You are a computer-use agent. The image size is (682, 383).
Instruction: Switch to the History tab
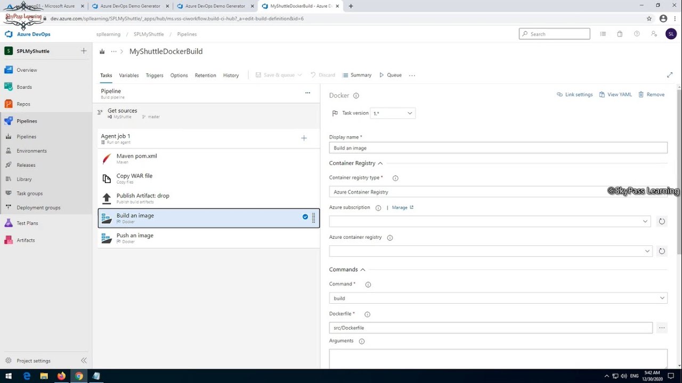[x=231, y=76]
